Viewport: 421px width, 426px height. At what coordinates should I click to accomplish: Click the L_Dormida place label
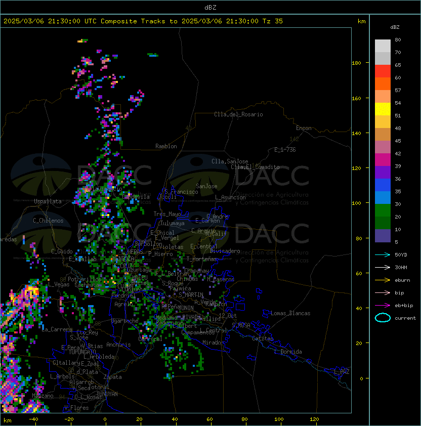tap(288, 352)
